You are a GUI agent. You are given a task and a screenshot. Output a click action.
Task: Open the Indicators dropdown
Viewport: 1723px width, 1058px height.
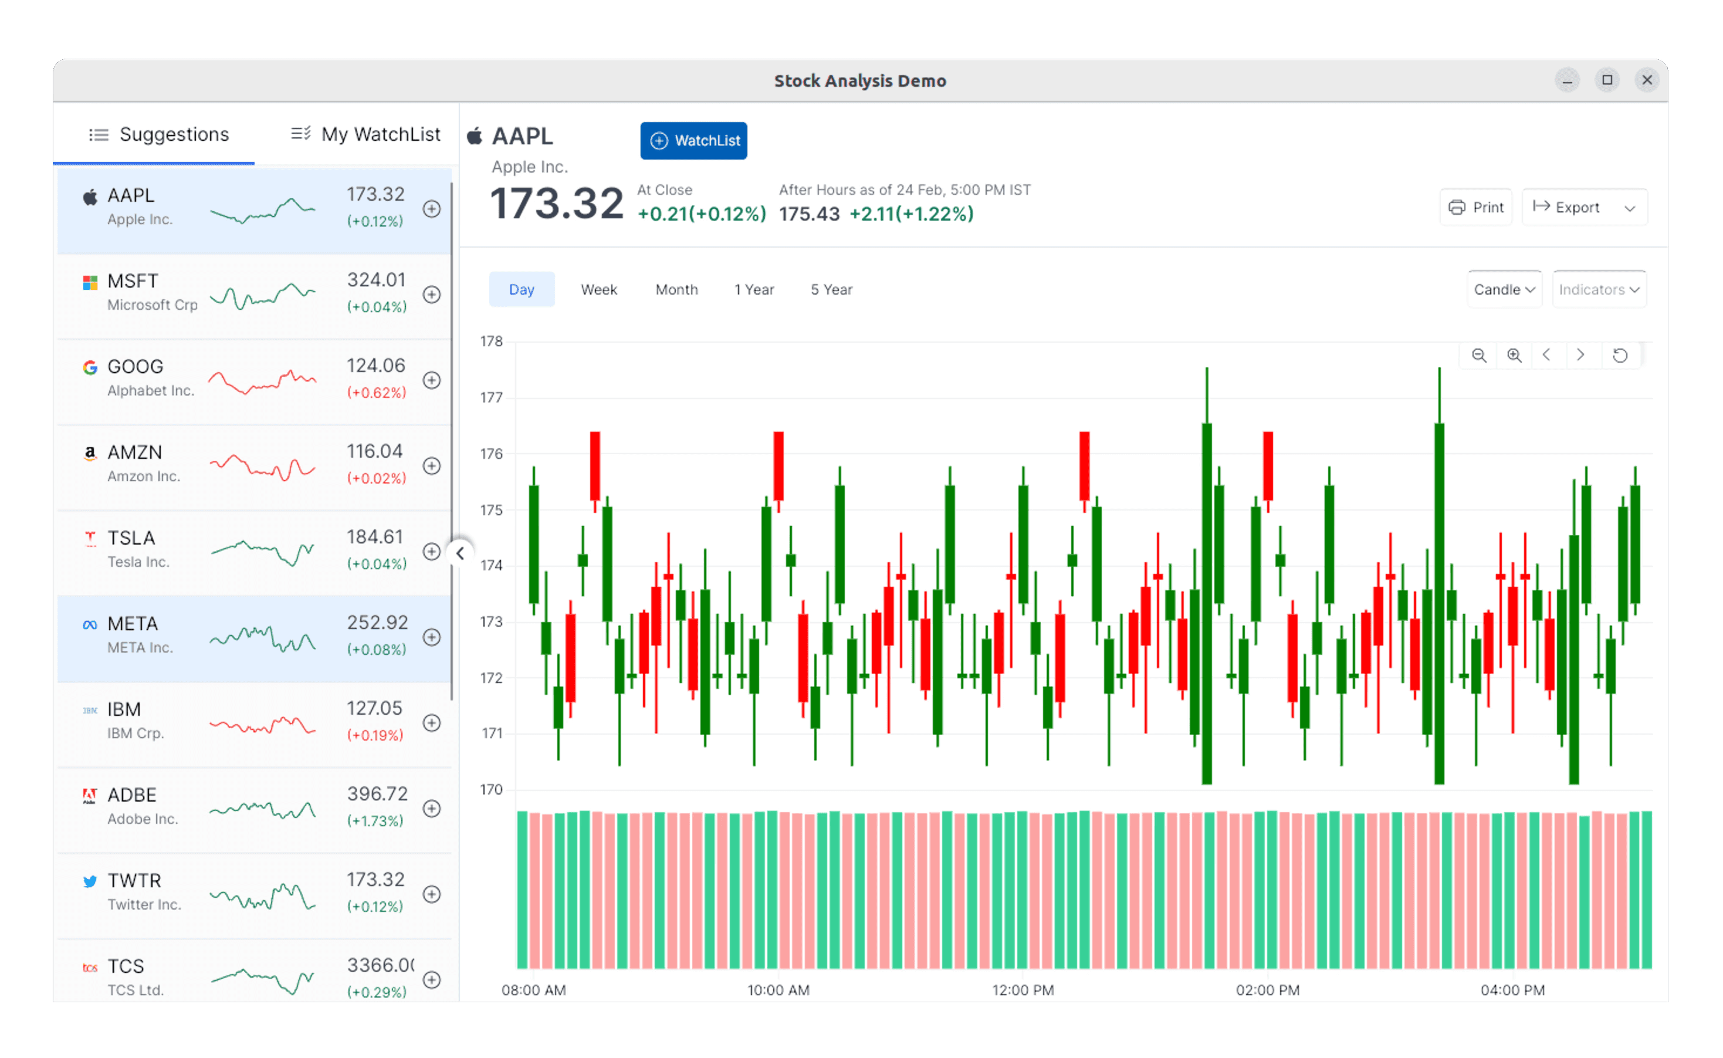point(1599,290)
